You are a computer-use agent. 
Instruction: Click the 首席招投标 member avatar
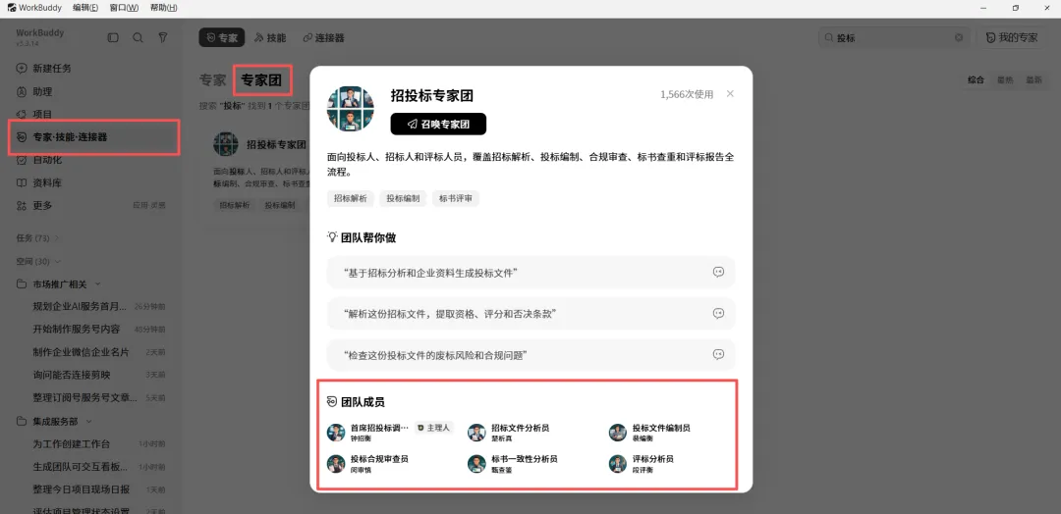[336, 433]
